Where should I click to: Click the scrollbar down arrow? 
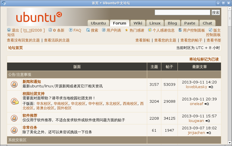[x=230, y=143]
